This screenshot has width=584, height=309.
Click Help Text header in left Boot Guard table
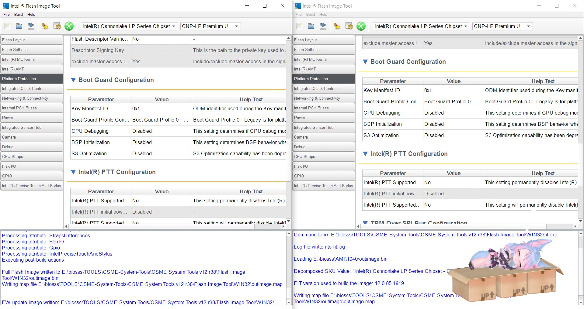pos(239,99)
